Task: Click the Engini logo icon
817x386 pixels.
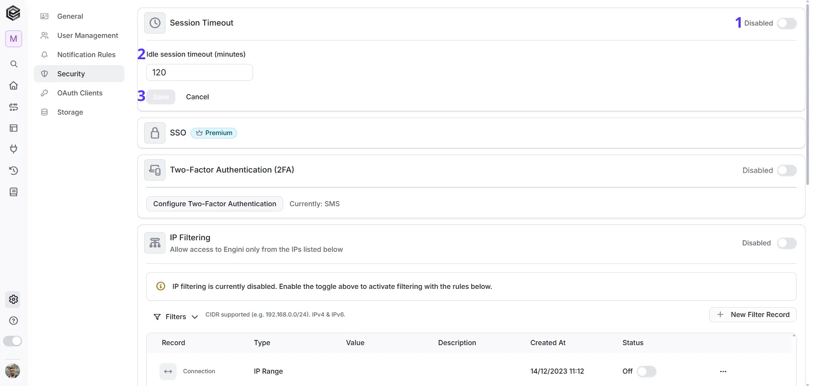Action: pyautogui.click(x=13, y=13)
